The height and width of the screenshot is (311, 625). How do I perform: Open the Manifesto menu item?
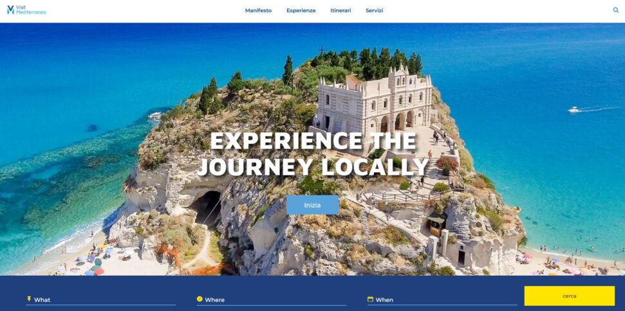tap(258, 11)
